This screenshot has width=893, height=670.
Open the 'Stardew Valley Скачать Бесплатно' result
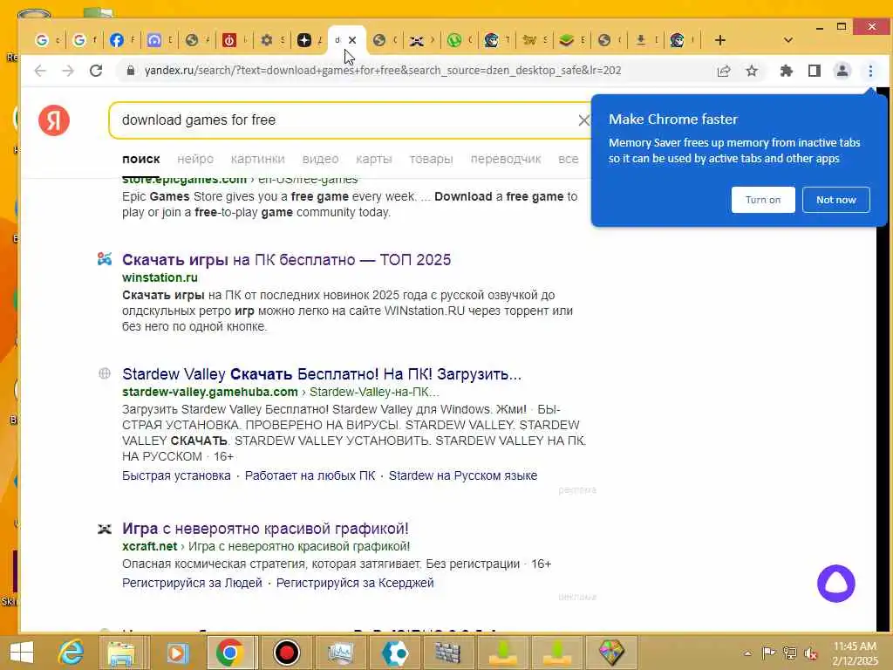point(322,374)
